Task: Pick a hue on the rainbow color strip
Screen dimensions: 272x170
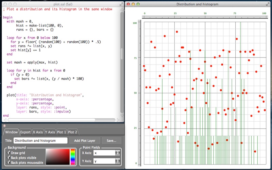Action: (x=73, y=157)
